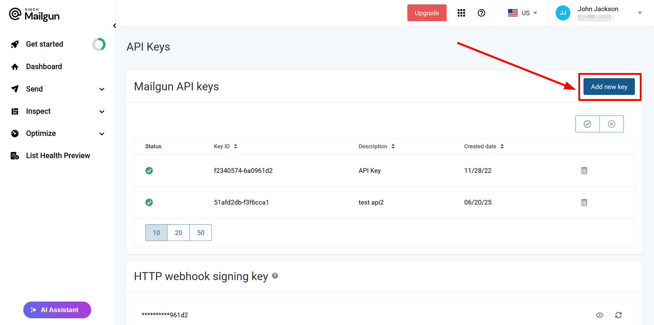Viewport: 654px width, 325px height.
Task: Click the Get started progress ring
Action: pyautogui.click(x=99, y=44)
